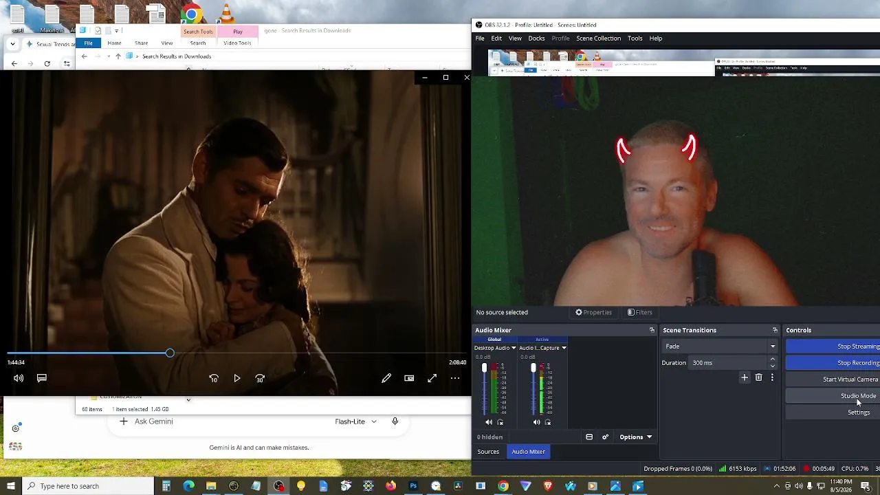
Task: Open Share tab in File Explorer ribbon
Action: pyautogui.click(x=142, y=43)
